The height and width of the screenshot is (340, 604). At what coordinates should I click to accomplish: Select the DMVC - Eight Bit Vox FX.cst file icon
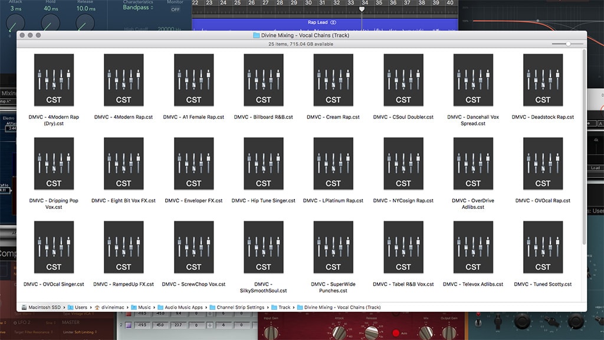pyautogui.click(x=124, y=164)
